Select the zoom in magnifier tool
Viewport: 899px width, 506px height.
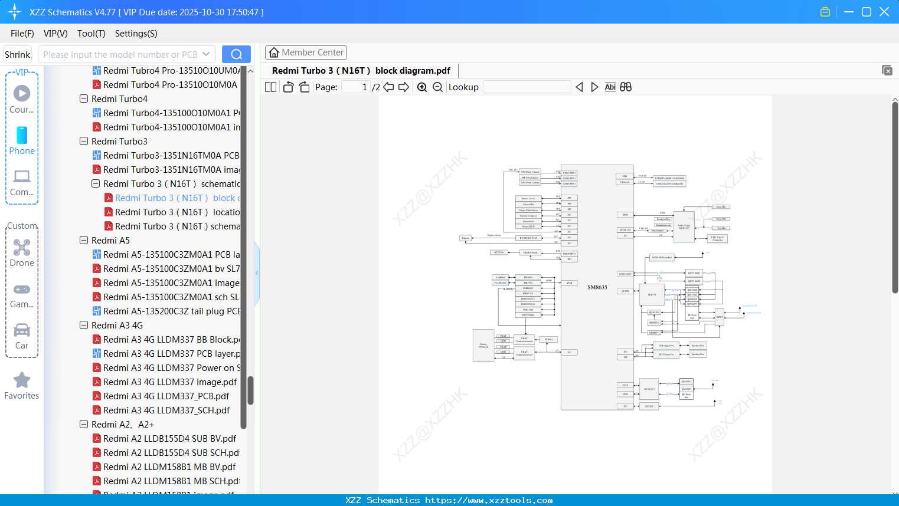422,87
